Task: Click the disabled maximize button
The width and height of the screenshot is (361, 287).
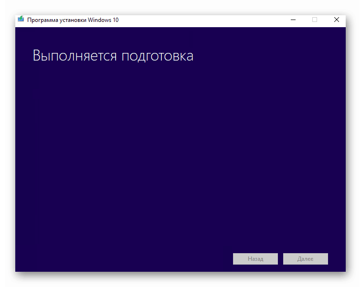Action: tap(315, 20)
